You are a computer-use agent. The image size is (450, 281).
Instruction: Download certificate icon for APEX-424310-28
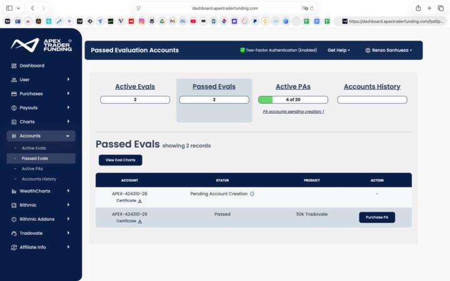coord(140,200)
